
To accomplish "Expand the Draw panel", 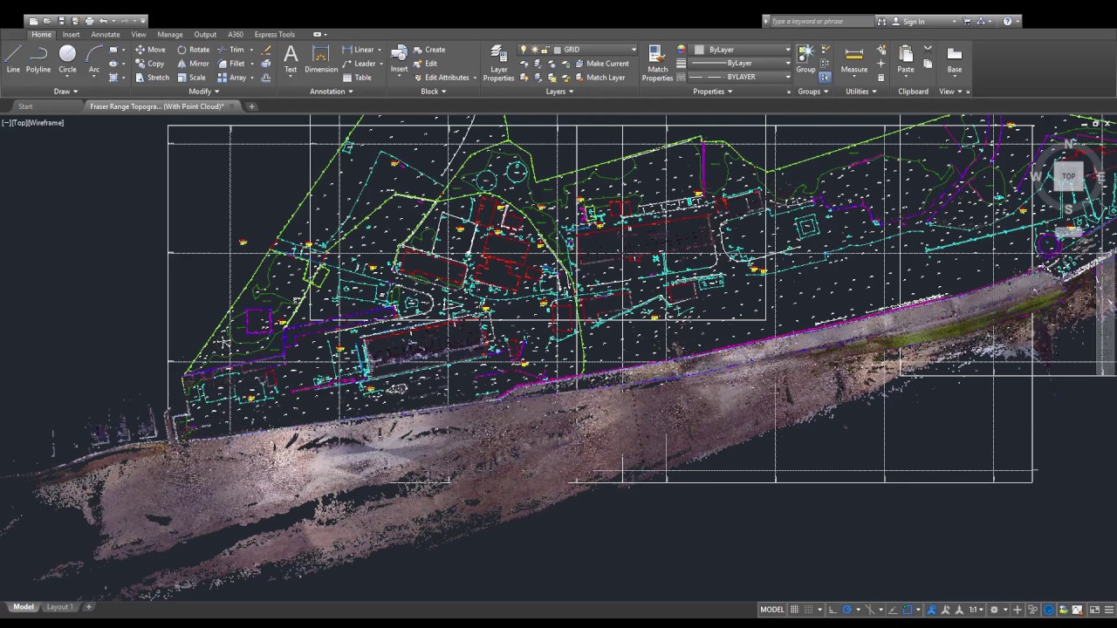I will [66, 92].
